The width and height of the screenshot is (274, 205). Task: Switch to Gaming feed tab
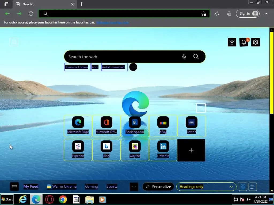click(92, 186)
